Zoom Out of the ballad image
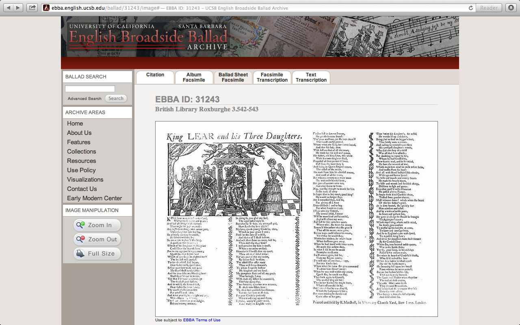520x325 pixels. [97, 239]
